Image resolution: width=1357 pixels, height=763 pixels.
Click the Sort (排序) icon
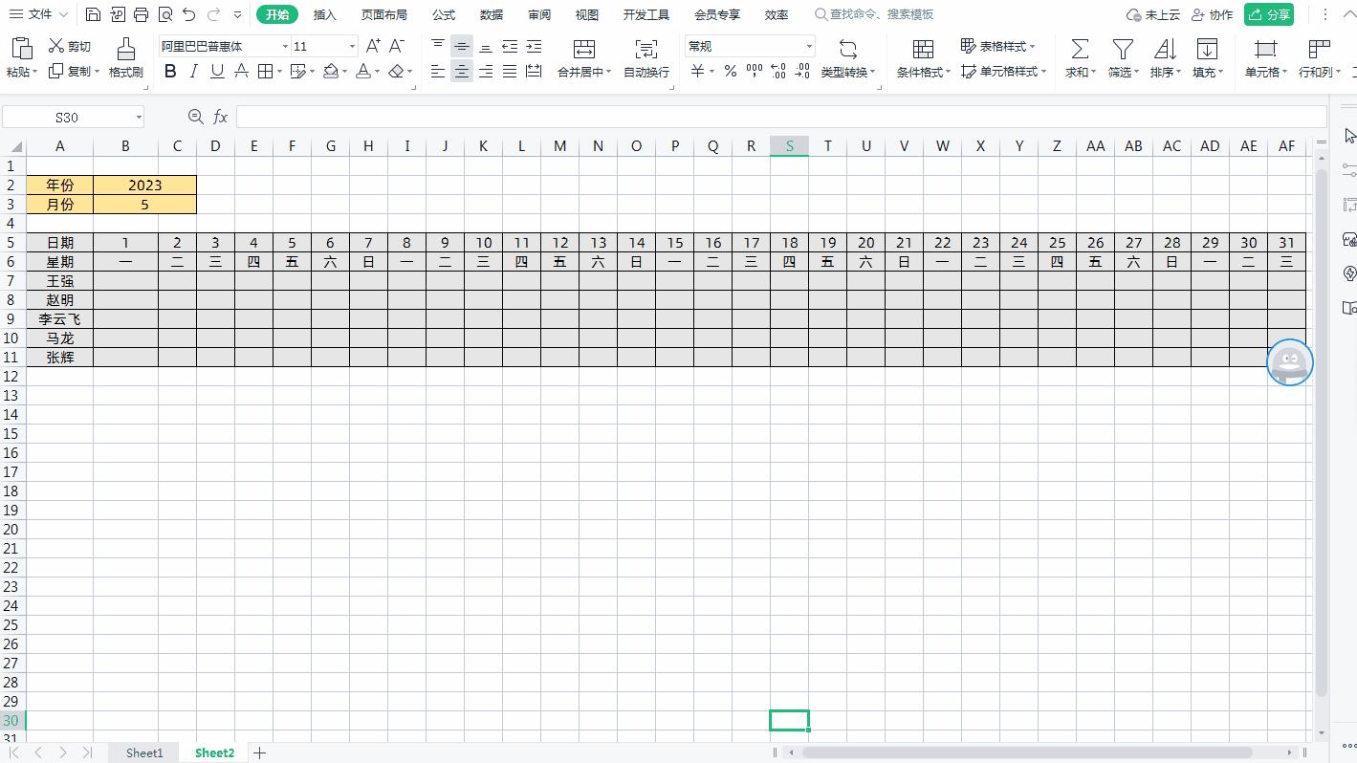coord(1165,49)
